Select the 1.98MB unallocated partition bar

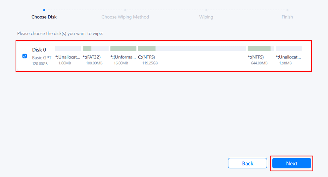289,49
